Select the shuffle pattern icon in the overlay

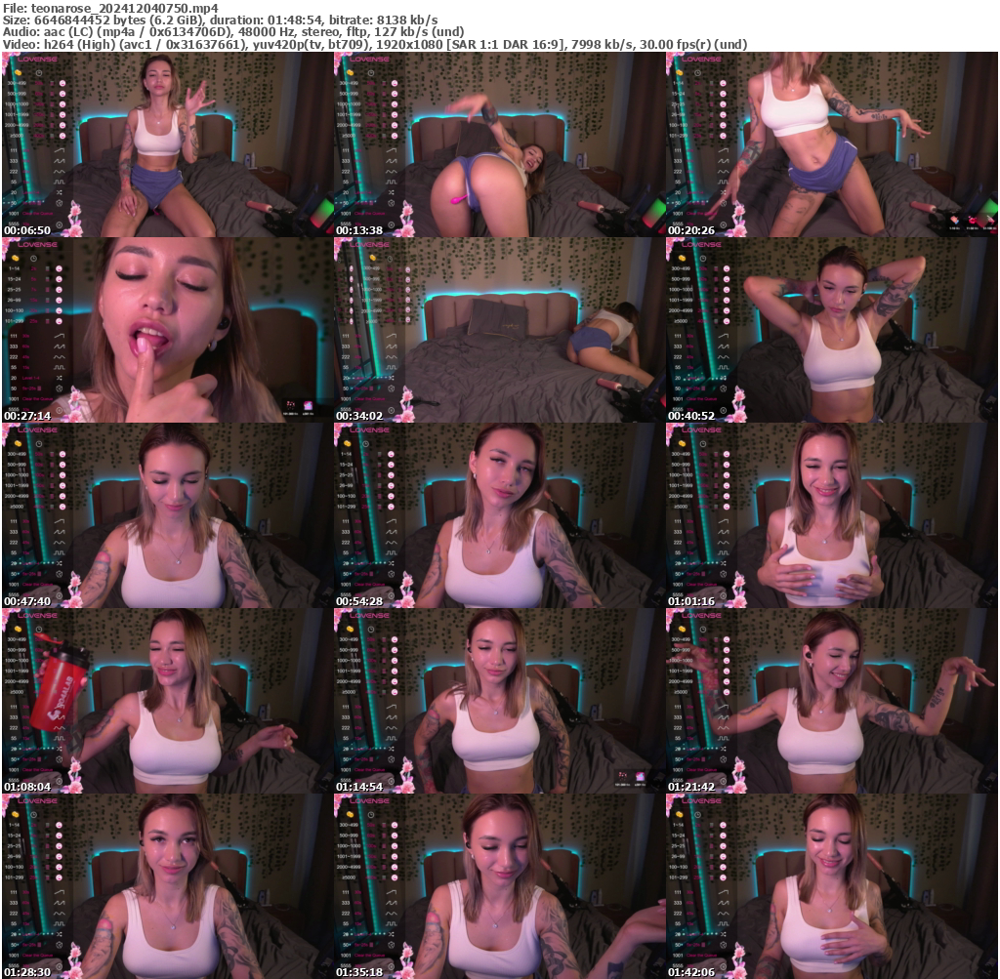tap(60, 192)
